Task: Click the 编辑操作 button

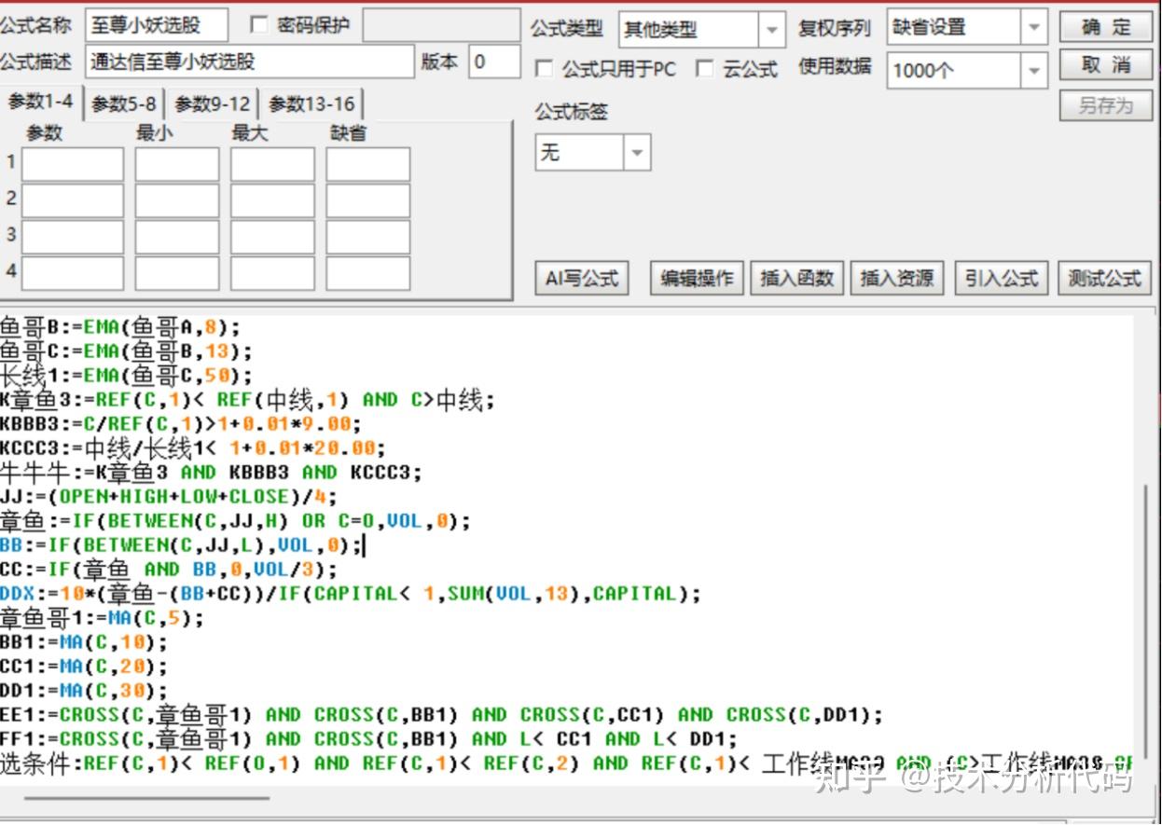Action: (697, 278)
